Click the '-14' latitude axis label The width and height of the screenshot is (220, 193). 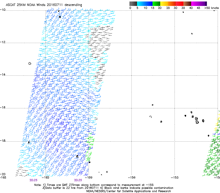(x=3, y=75)
